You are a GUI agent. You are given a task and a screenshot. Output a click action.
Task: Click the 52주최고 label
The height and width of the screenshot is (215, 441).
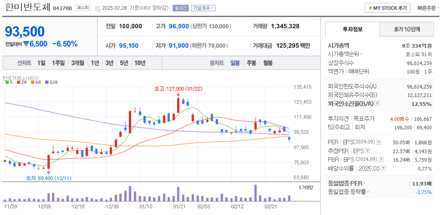click(339, 127)
